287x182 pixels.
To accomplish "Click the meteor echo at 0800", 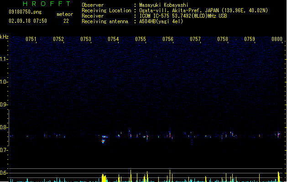I will pyautogui.click(x=278, y=135).
